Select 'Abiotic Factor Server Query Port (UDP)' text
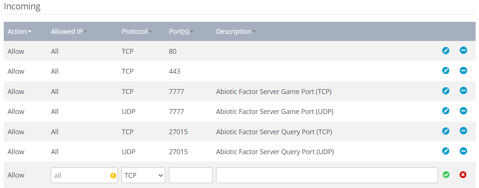The height and width of the screenshot is (188, 479). pos(275,152)
